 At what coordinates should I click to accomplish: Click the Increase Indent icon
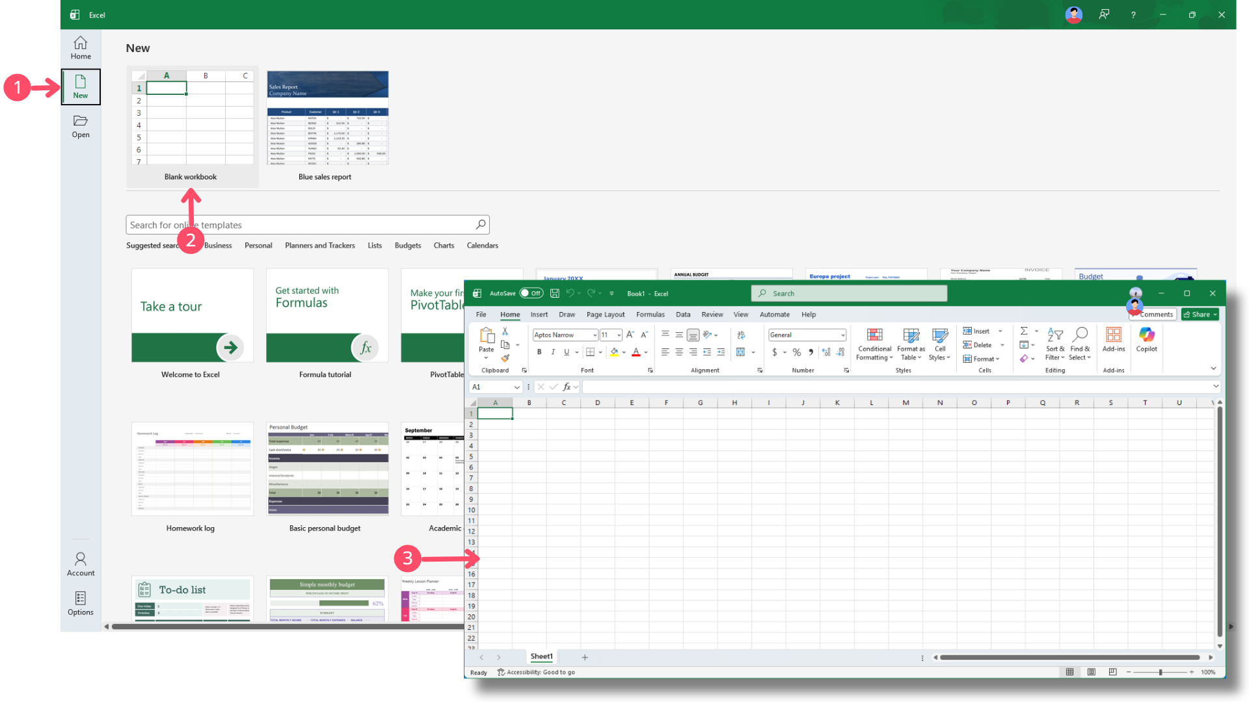coord(721,352)
